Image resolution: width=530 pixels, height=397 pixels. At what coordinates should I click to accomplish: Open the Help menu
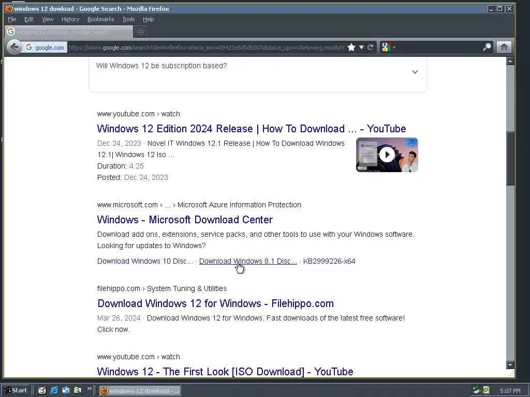pos(149,19)
